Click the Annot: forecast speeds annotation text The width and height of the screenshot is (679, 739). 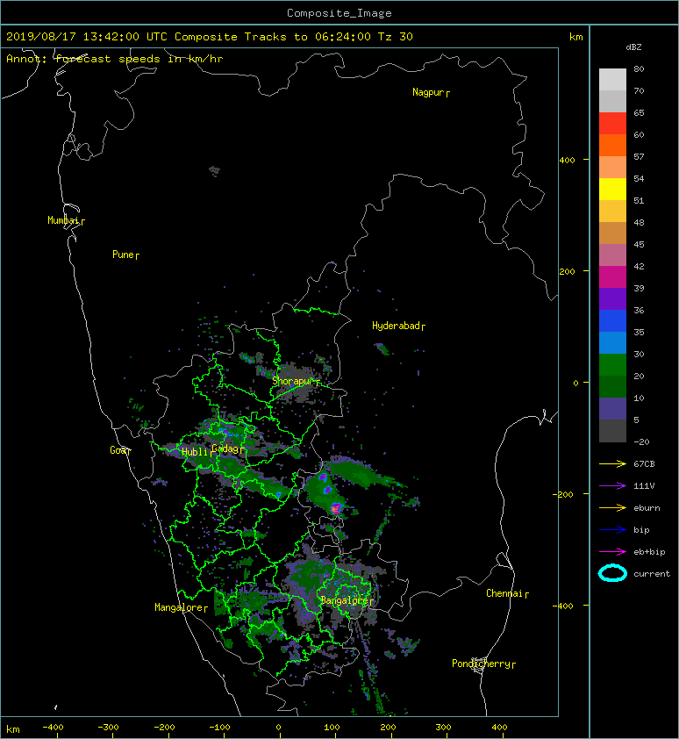click(x=115, y=59)
